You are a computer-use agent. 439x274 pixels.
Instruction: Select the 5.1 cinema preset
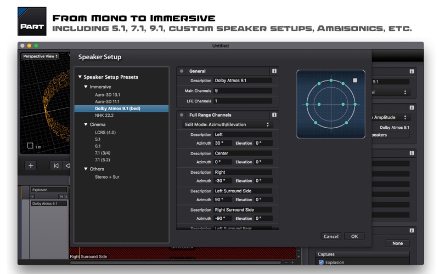click(x=98, y=139)
